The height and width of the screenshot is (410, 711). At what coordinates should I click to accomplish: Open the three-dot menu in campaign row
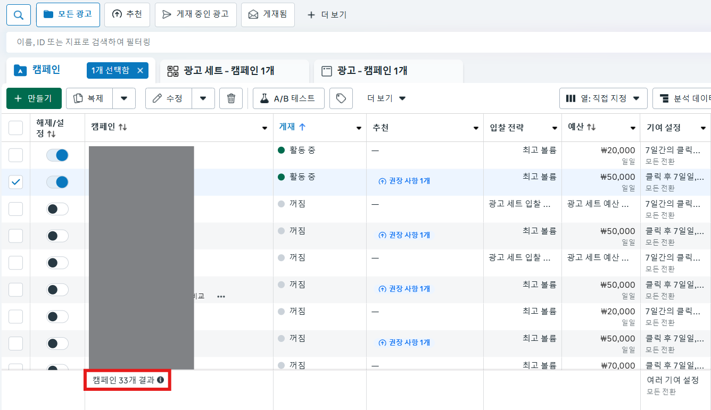(x=221, y=297)
